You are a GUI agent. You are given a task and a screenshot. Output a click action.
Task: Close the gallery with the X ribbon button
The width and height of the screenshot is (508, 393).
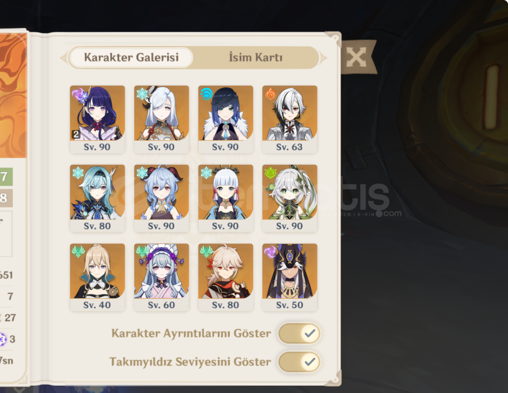[x=356, y=57]
